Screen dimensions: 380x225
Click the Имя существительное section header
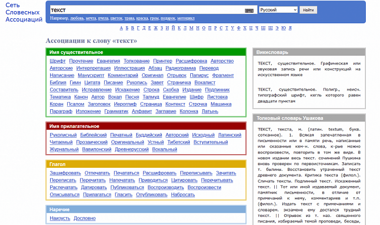click(146, 52)
